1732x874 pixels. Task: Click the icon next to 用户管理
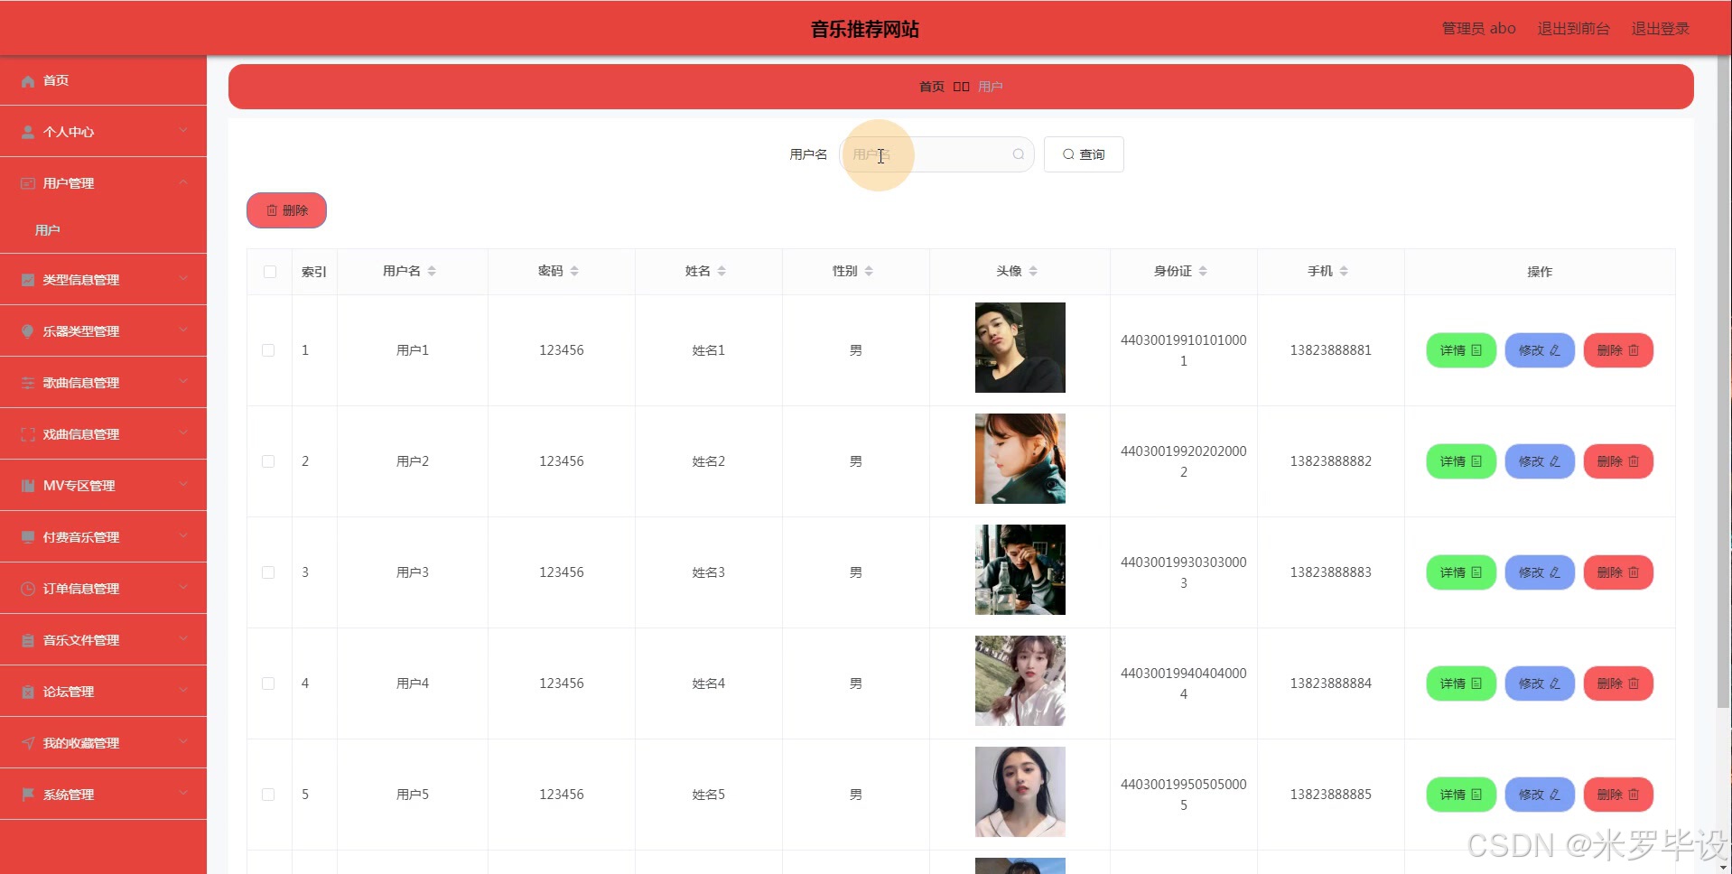pyautogui.click(x=28, y=183)
